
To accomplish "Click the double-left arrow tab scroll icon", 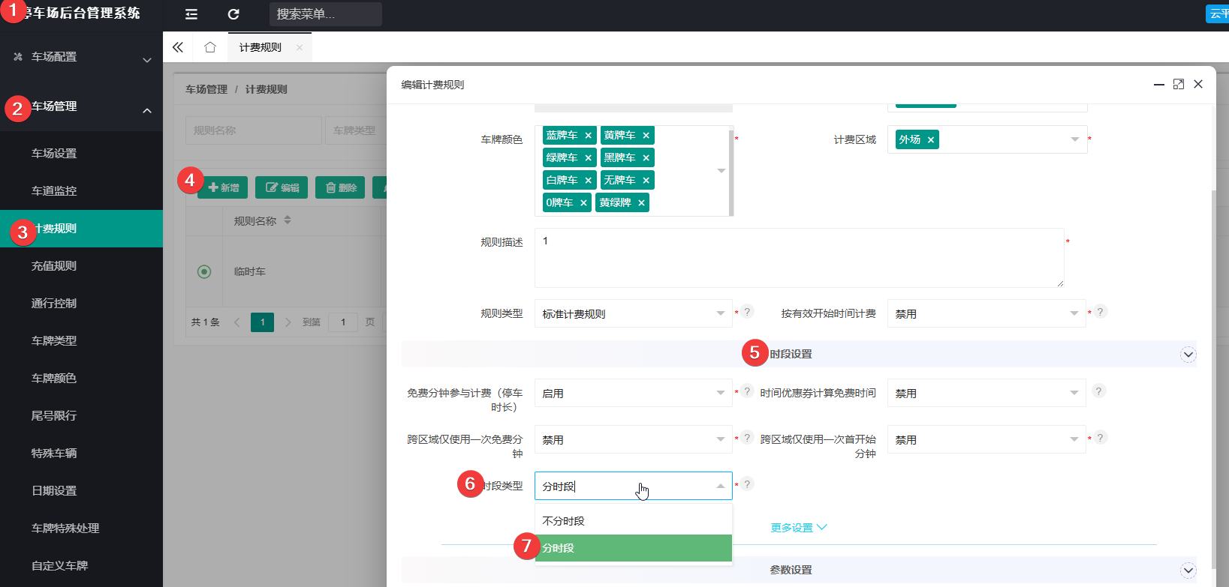I will click(178, 47).
